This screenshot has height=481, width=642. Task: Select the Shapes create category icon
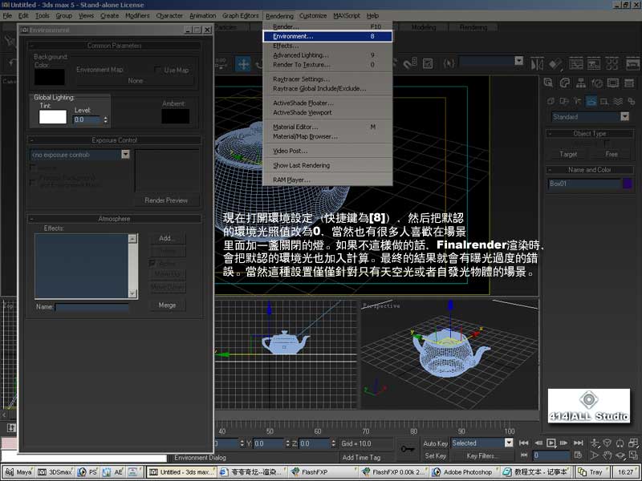click(564, 101)
